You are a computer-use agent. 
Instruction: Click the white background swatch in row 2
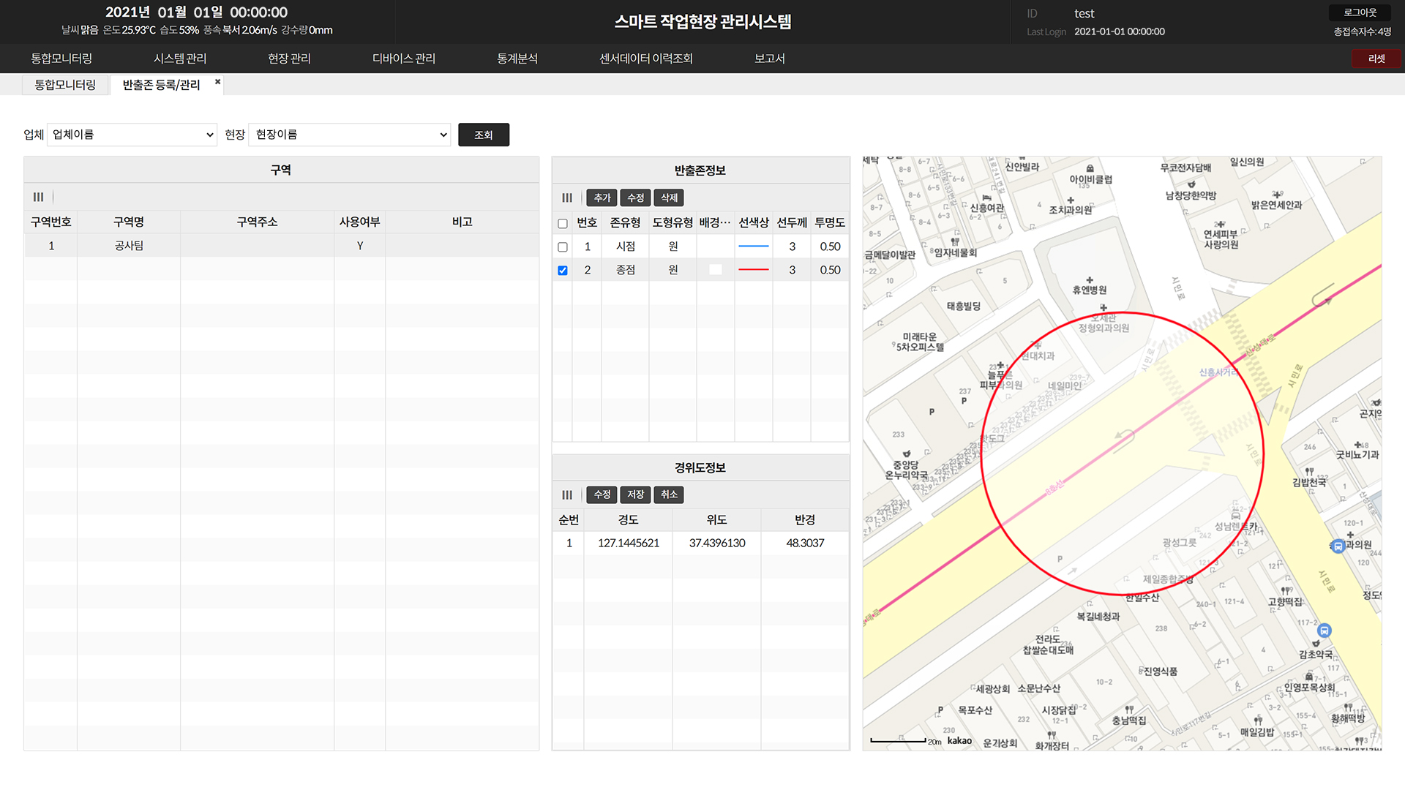click(716, 270)
